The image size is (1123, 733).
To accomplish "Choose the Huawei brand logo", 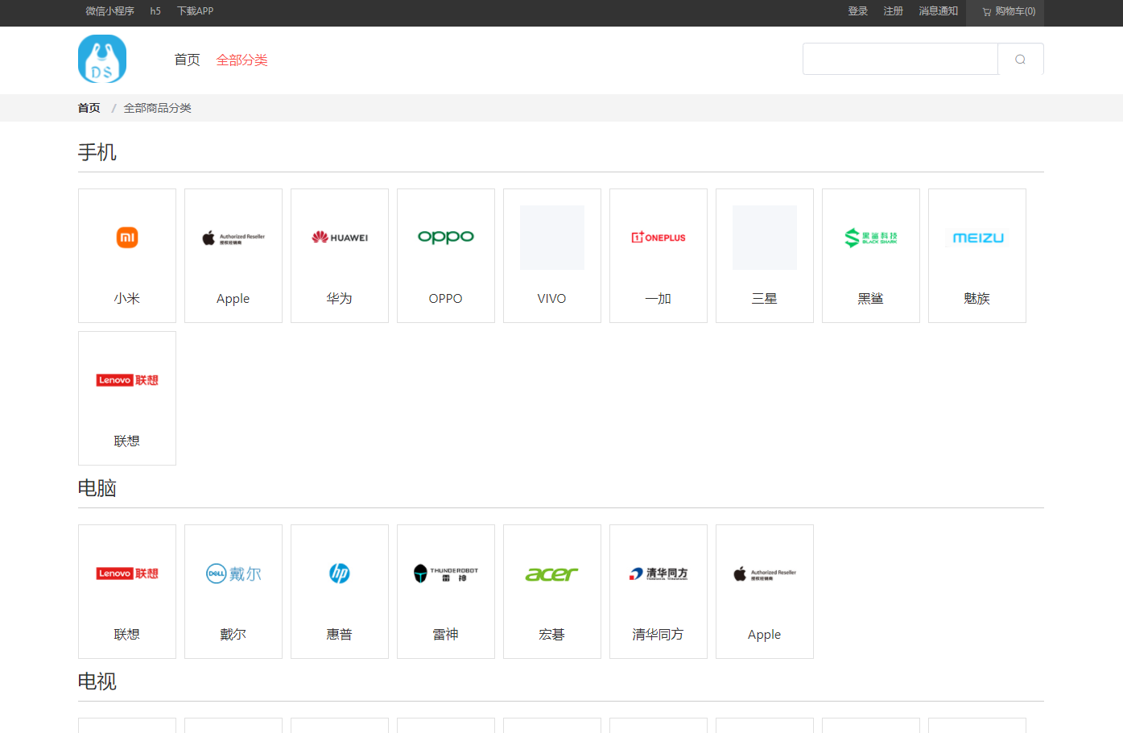I will pos(340,238).
